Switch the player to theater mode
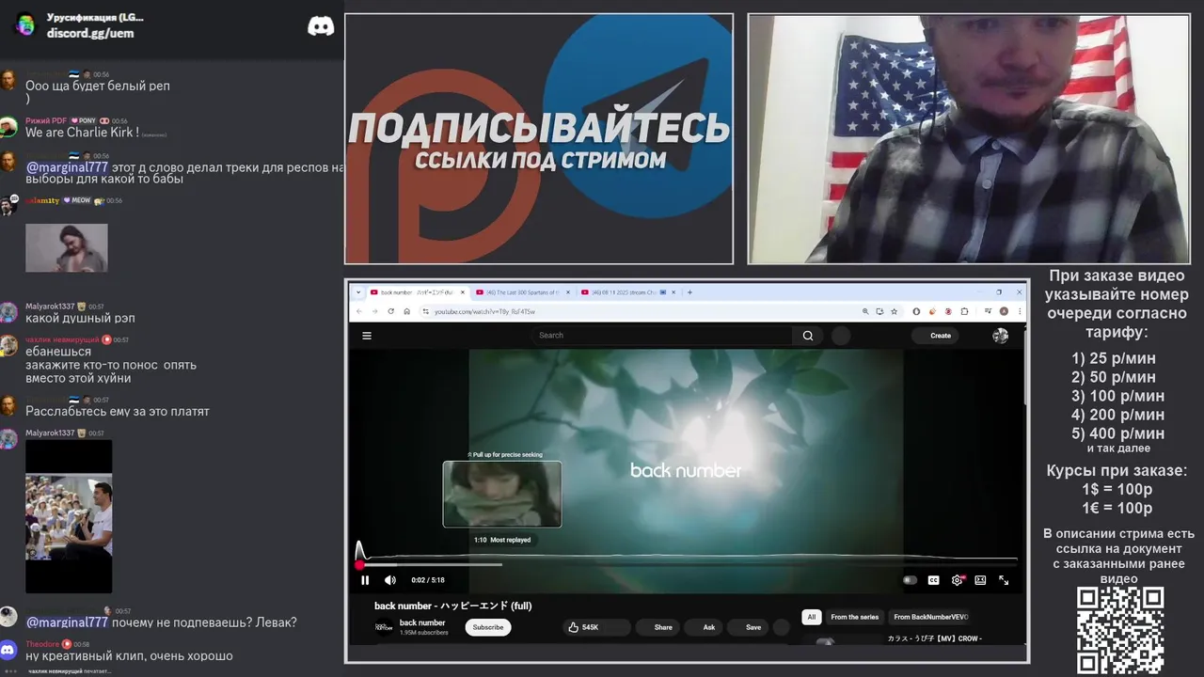This screenshot has width=1204, height=677. click(x=980, y=580)
